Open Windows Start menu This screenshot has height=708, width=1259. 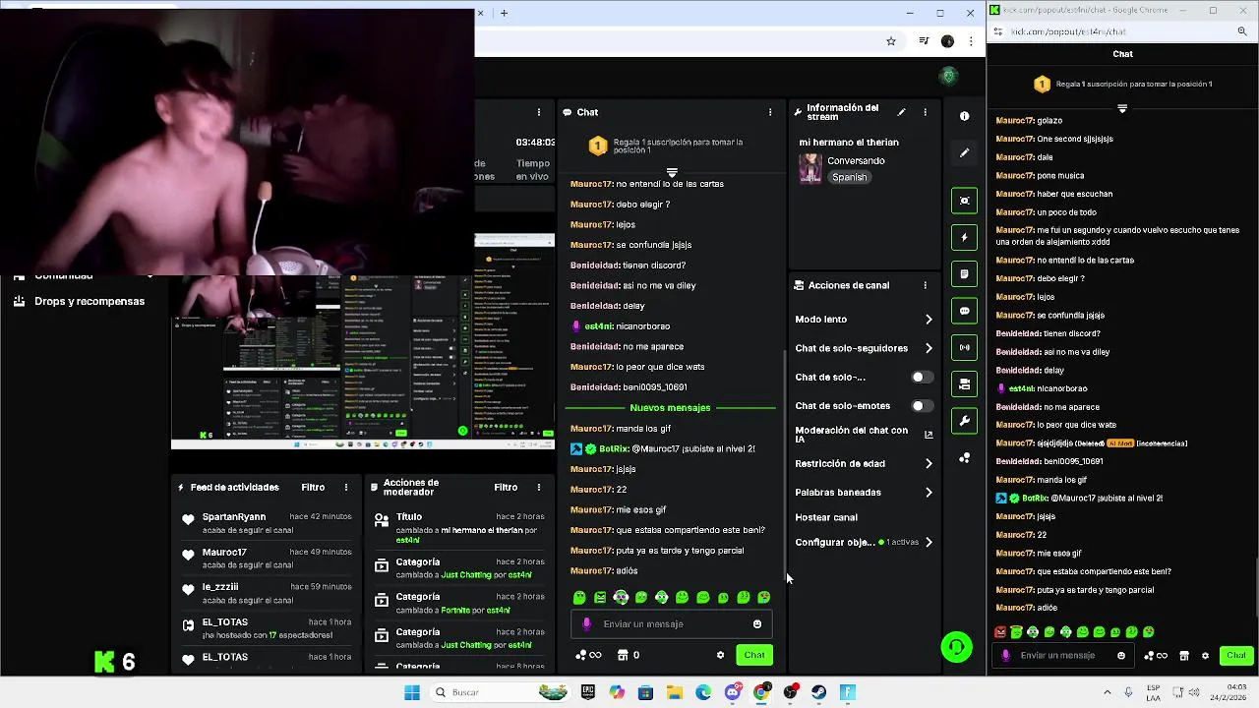[412, 692]
